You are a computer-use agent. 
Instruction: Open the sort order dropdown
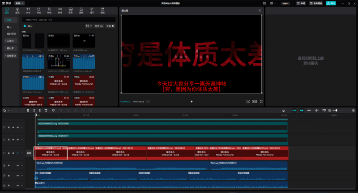click(x=98, y=26)
